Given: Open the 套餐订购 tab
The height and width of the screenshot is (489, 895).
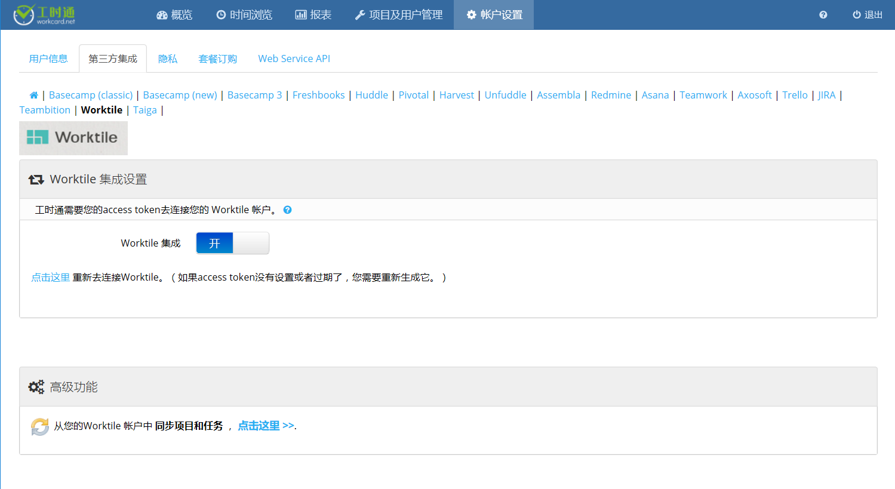Looking at the screenshot, I should point(217,59).
